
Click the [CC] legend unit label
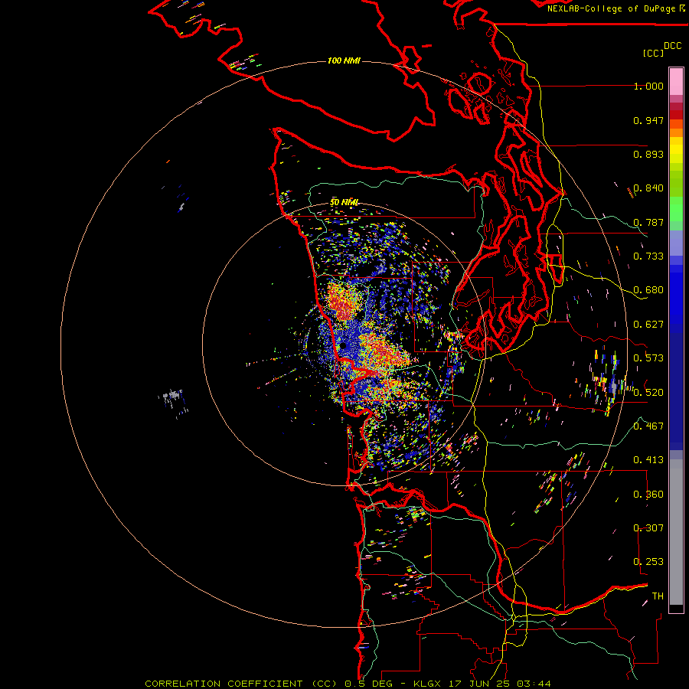click(x=653, y=53)
